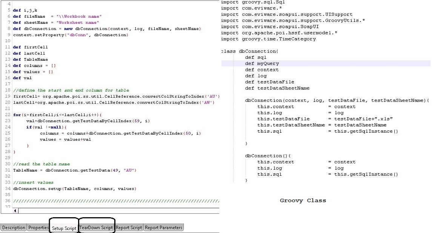Click the "import groovy.time.TimeCategory" line
432x233 pixels.
pos(268,39)
